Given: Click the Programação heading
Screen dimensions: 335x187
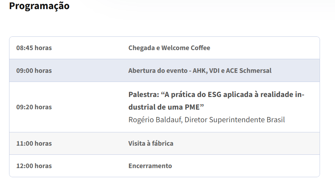Looking at the screenshot, I should click(39, 6).
